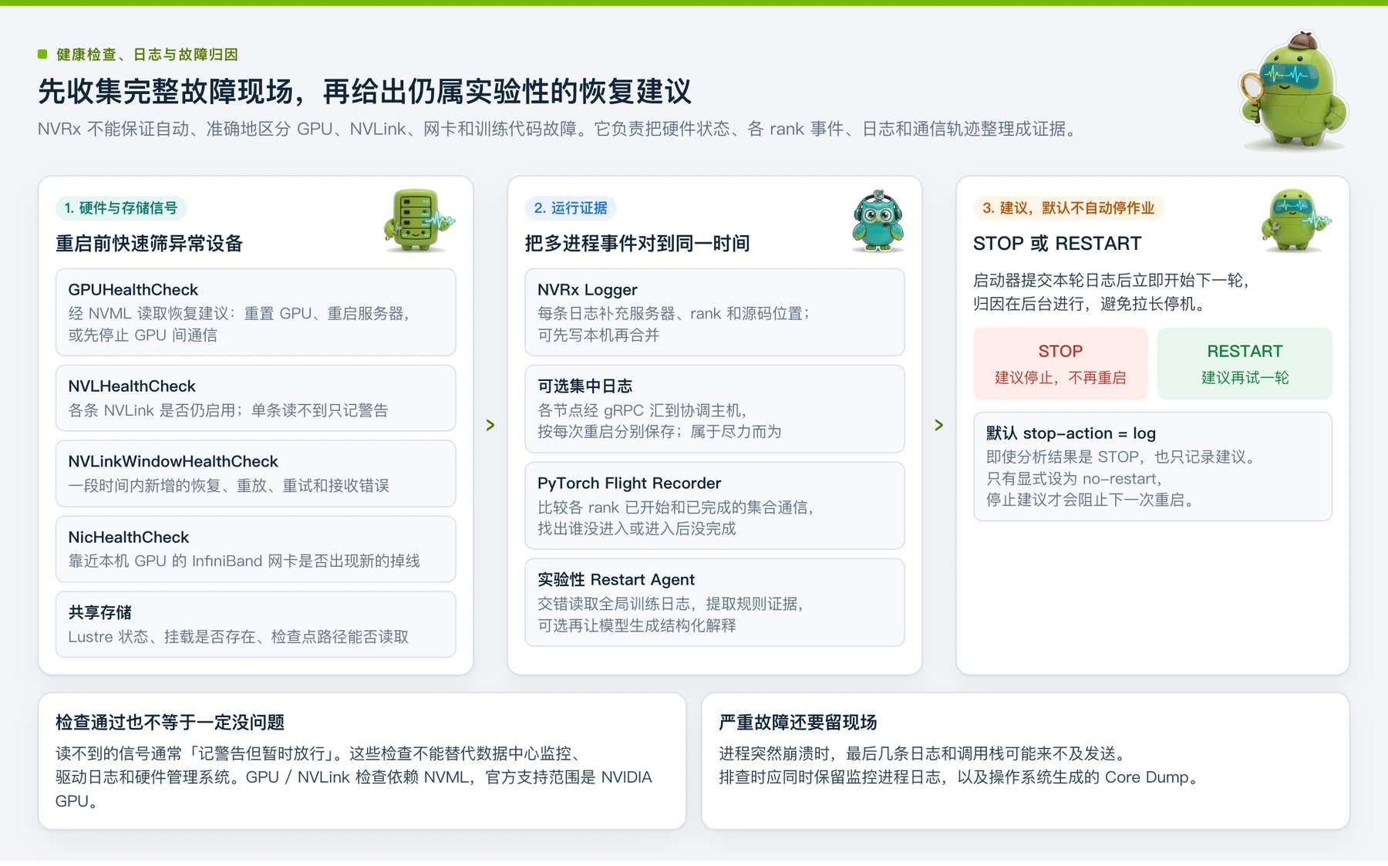Image resolution: width=1388 pixels, height=866 pixels.
Task: Click the goggles mascot in STOP or RESTART card
Action: (1295, 221)
